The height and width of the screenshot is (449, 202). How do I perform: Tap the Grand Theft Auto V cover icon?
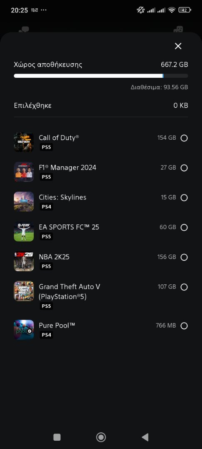click(24, 291)
